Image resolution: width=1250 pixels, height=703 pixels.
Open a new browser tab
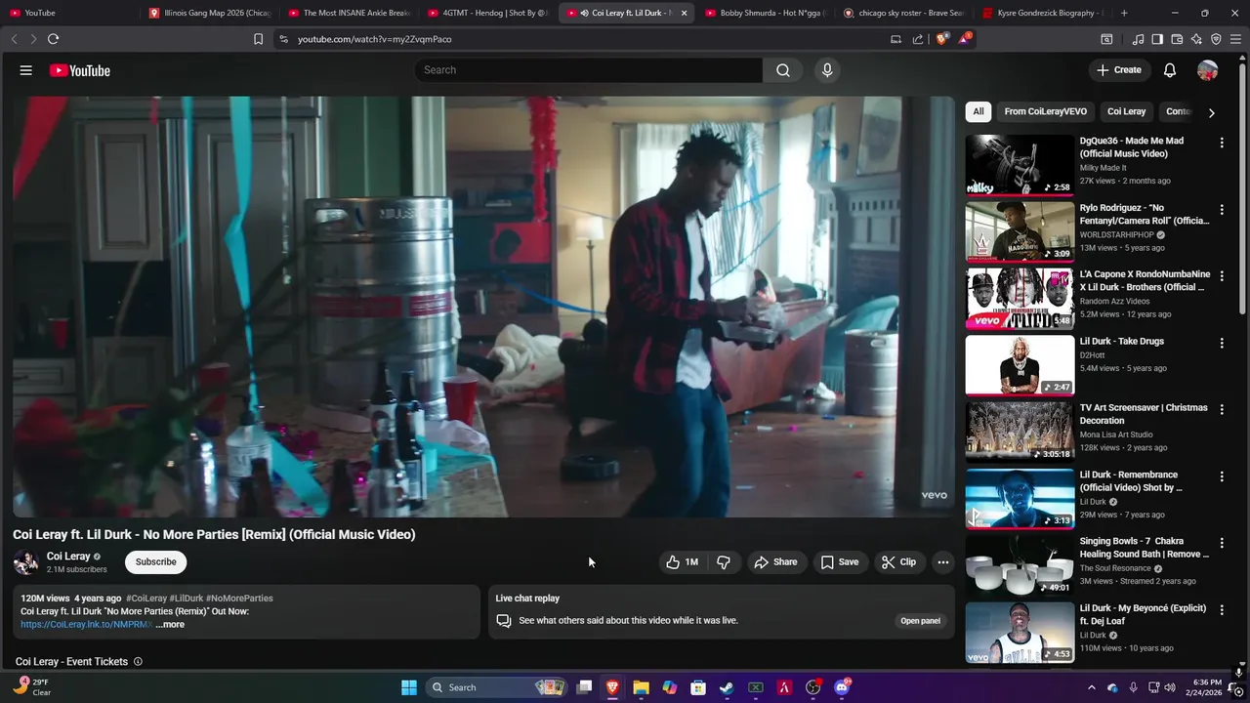(x=1124, y=13)
